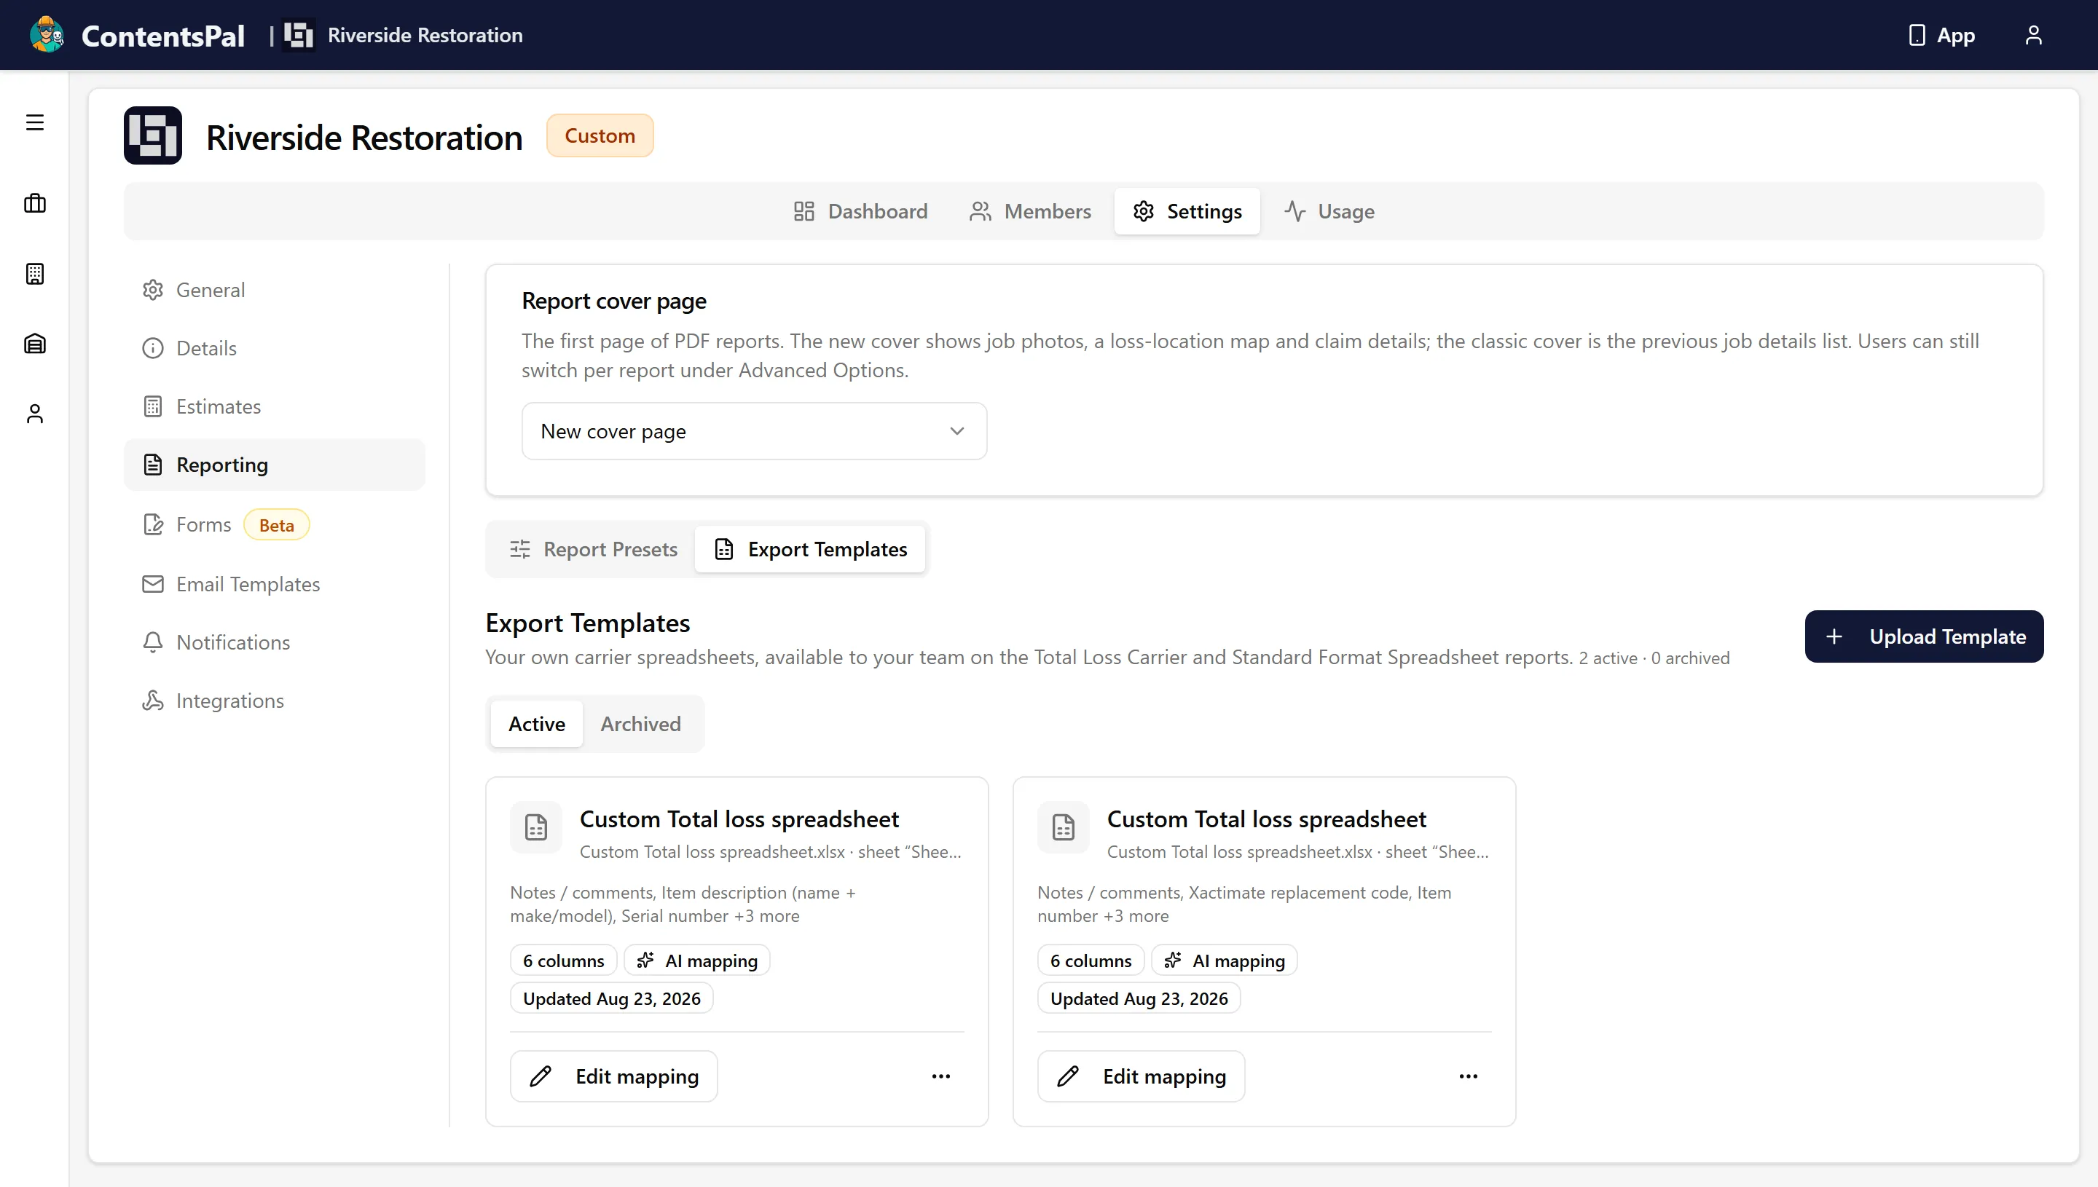
Task: Click AI mapping badge on second card
Action: point(1225,961)
